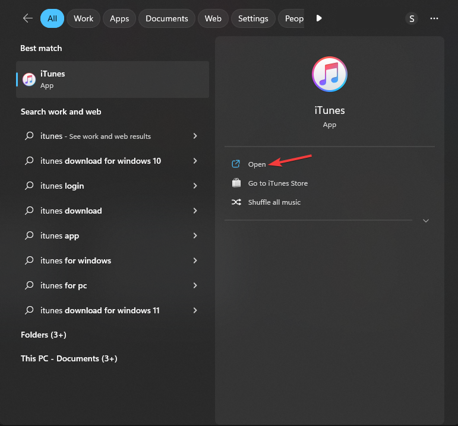Viewport: 458px width, 426px height.
Task: Switch to the Web filter tab
Action: point(213,18)
